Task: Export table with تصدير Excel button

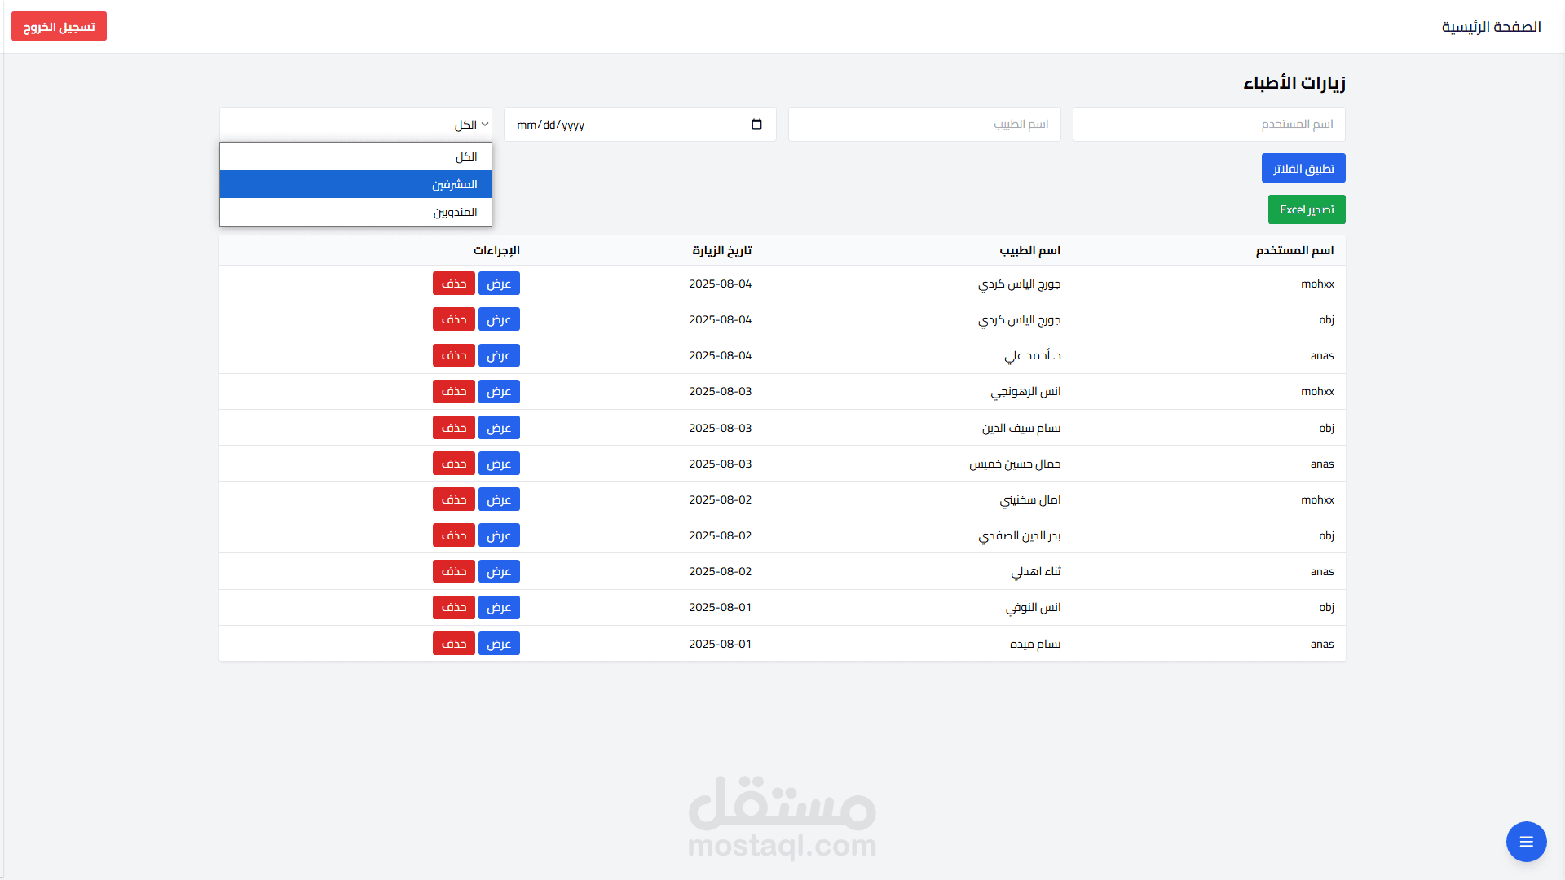Action: pyautogui.click(x=1307, y=209)
